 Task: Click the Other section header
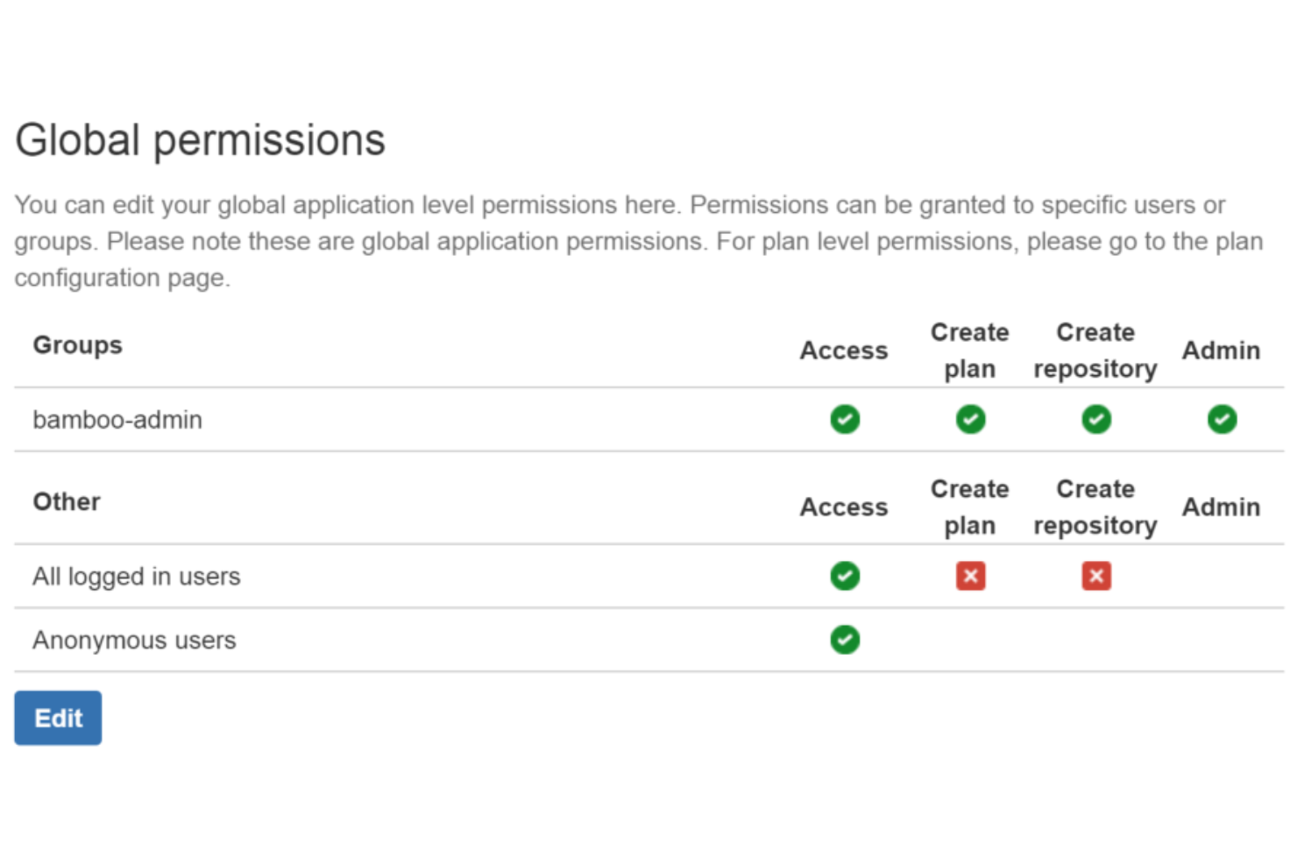point(66,501)
